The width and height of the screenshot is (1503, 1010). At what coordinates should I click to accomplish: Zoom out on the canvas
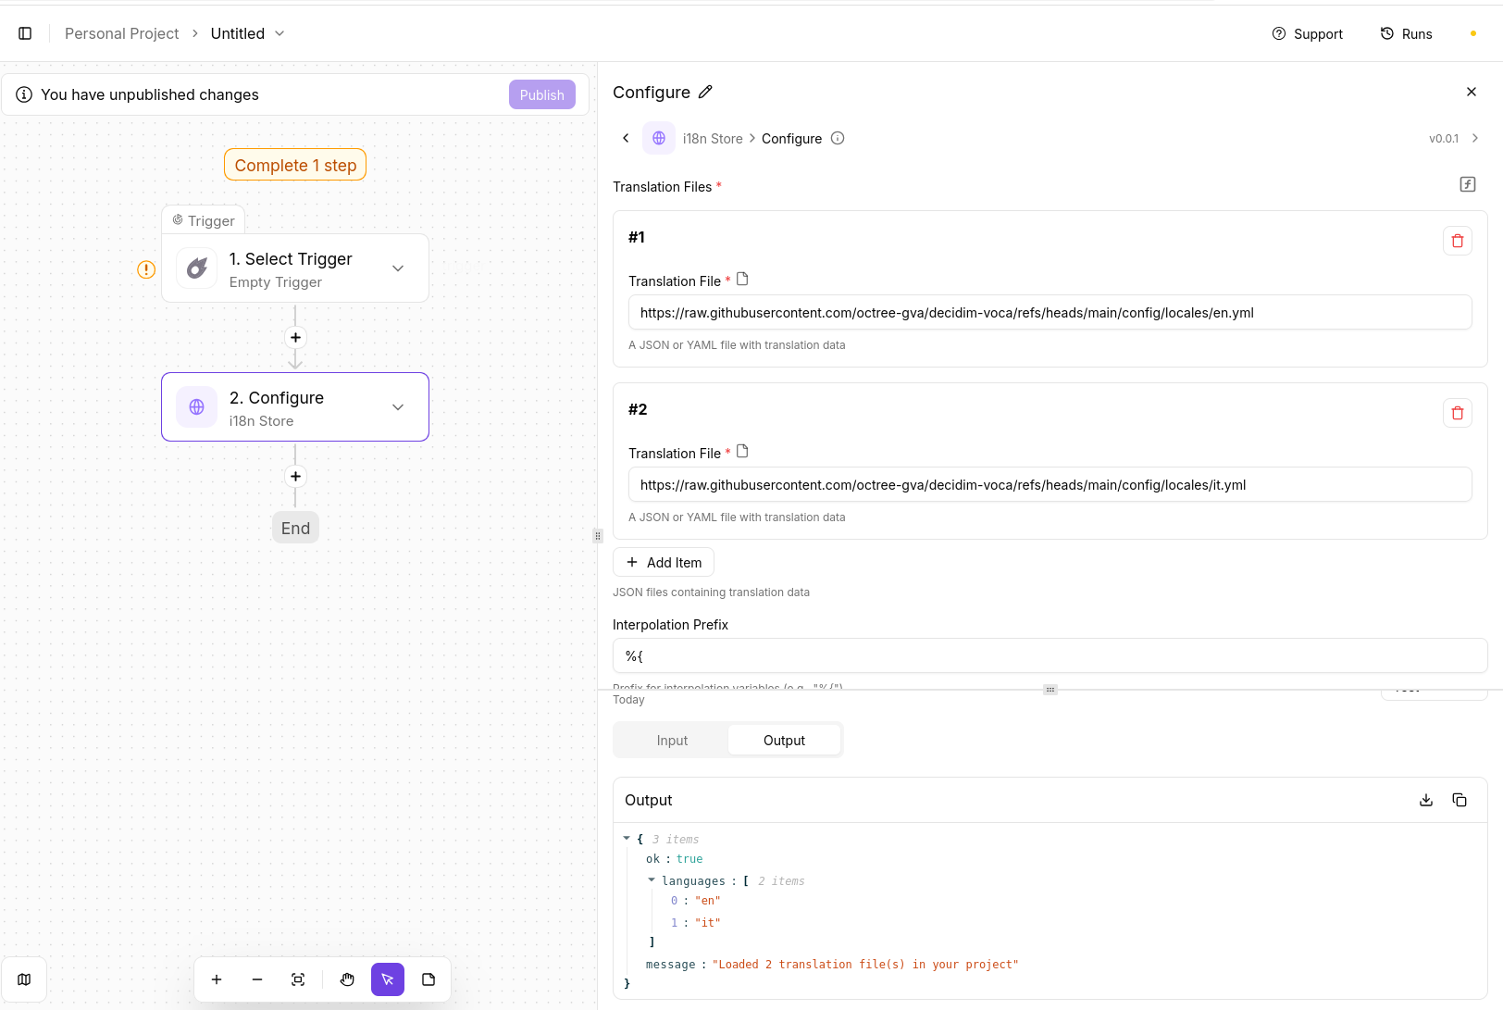click(x=257, y=979)
